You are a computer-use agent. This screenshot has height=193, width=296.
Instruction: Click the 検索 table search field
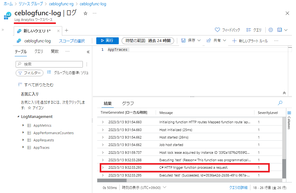49,64
